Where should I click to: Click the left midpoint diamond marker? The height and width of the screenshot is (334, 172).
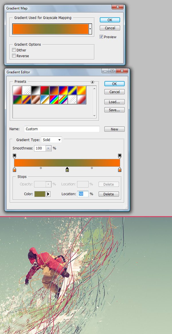point(41,168)
